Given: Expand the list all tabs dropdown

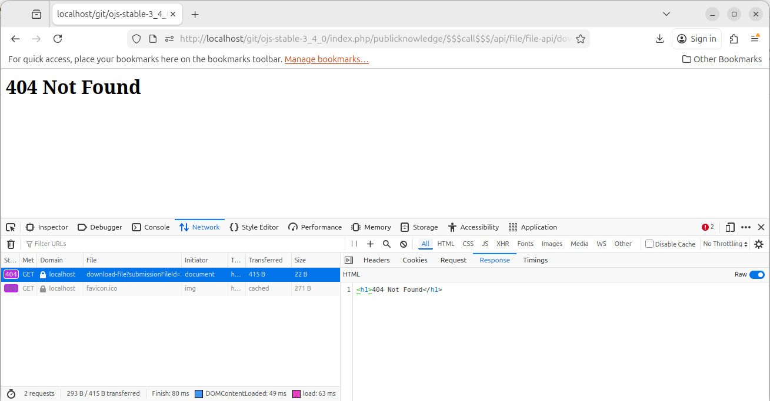Looking at the screenshot, I should click(666, 14).
